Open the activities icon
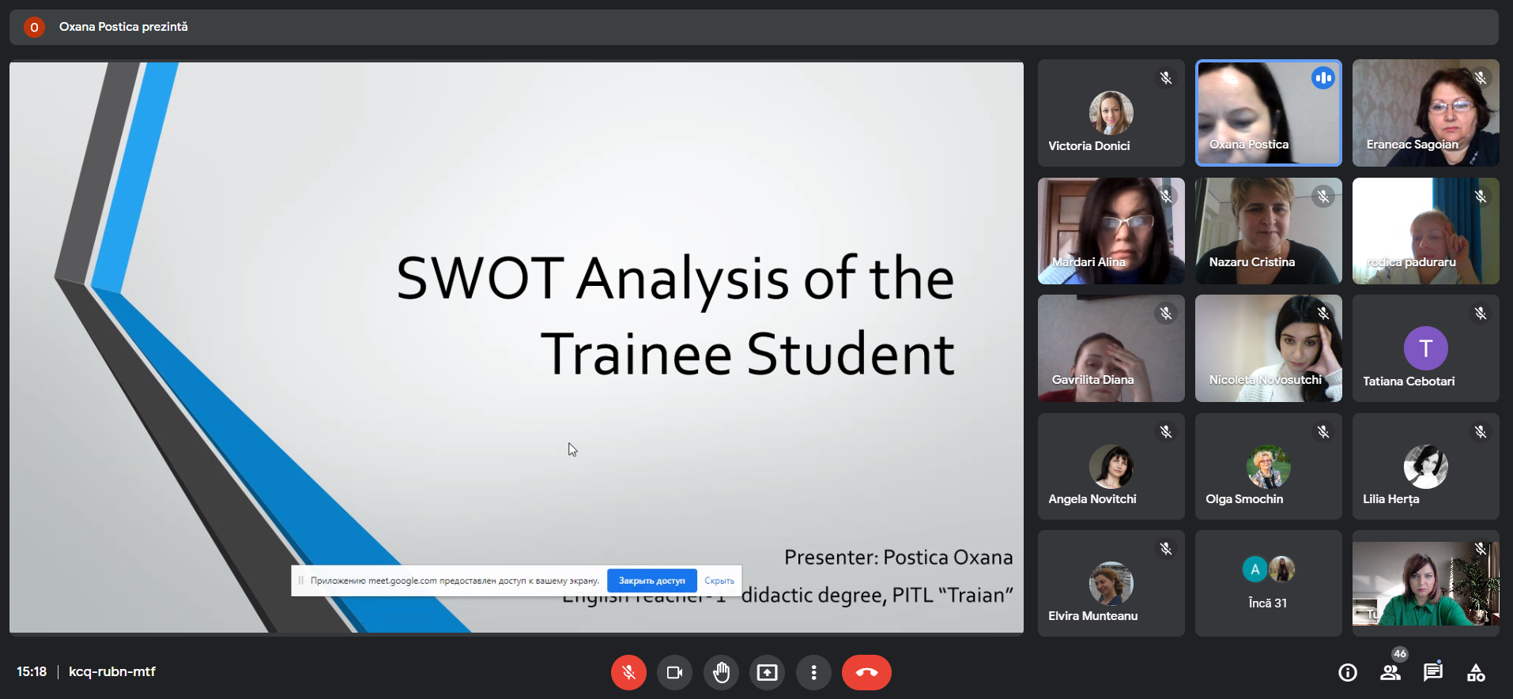1513x699 pixels. (1475, 673)
